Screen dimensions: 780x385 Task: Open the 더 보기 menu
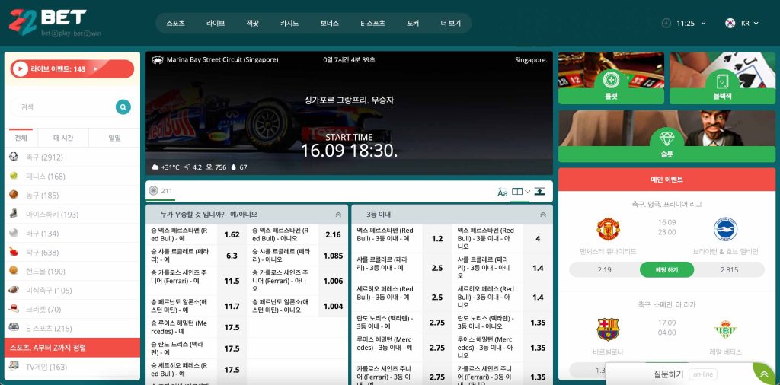point(451,23)
